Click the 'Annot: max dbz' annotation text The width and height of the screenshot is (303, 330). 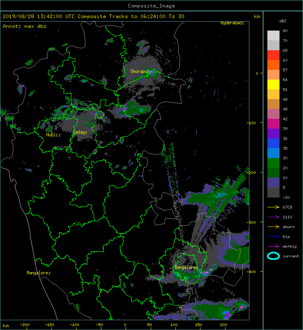pos(25,26)
